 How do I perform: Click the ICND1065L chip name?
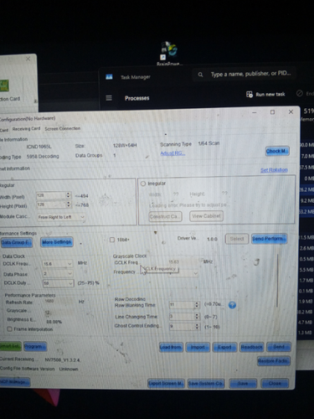[x=39, y=147]
